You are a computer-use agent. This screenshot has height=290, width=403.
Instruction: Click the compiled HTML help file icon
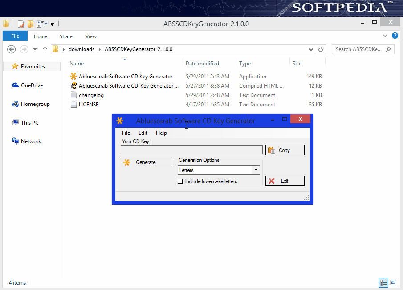tap(73, 85)
